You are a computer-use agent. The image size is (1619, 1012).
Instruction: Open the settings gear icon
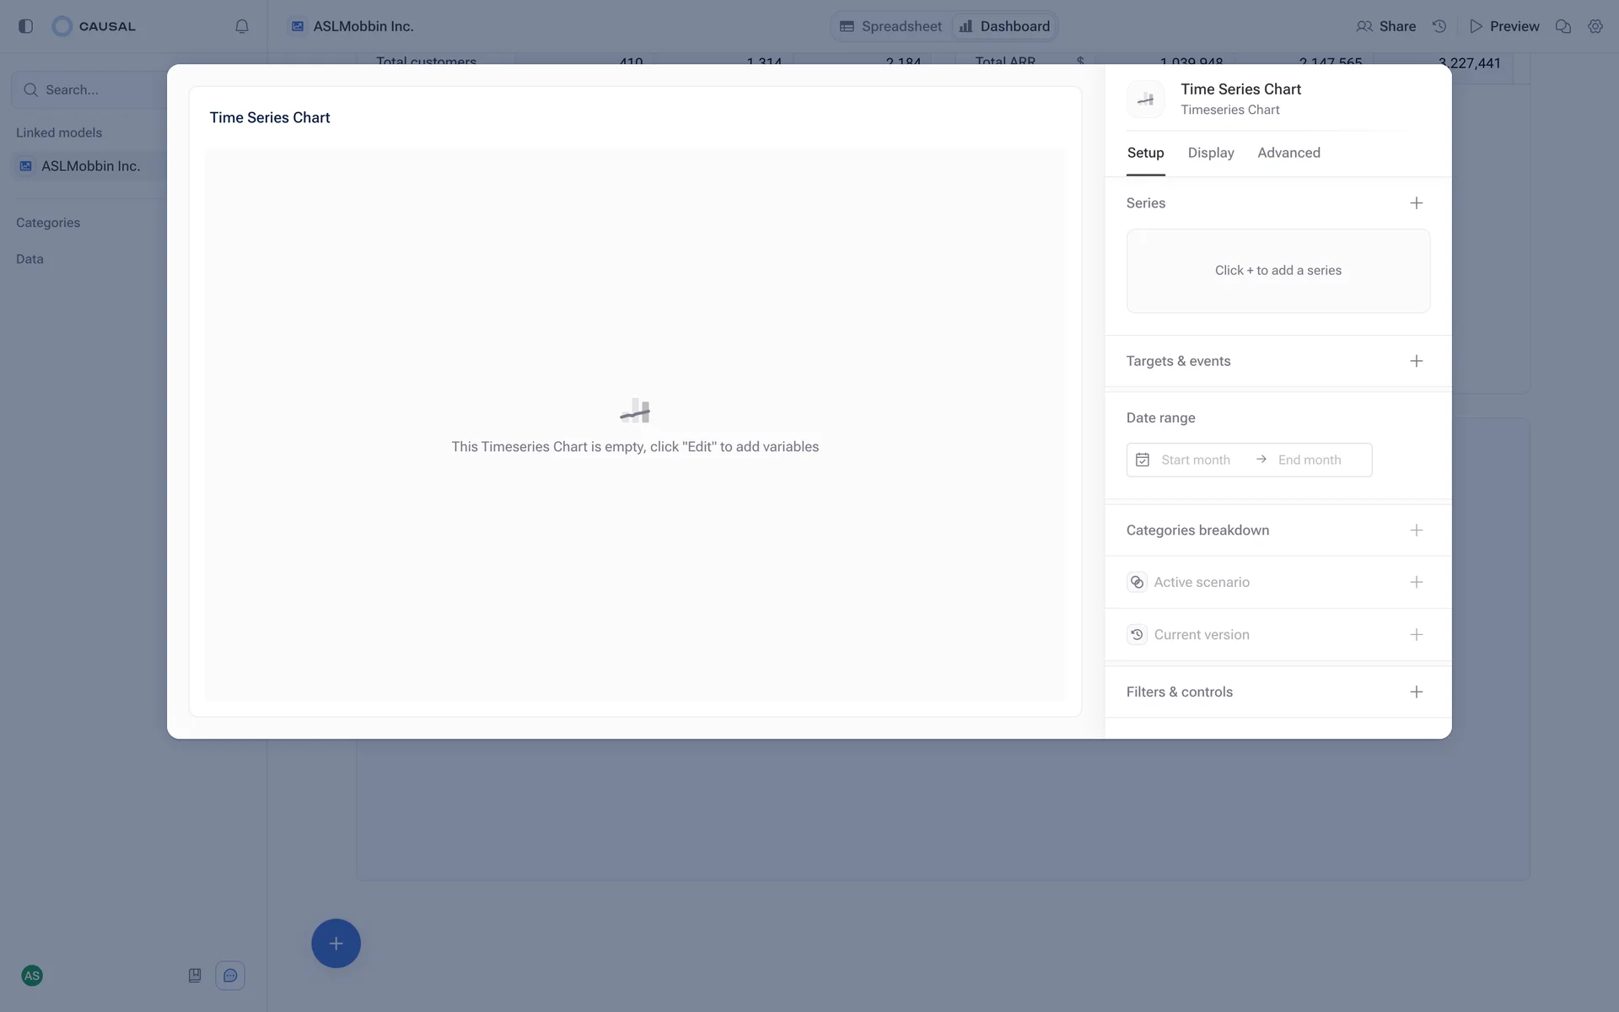click(x=1595, y=26)
